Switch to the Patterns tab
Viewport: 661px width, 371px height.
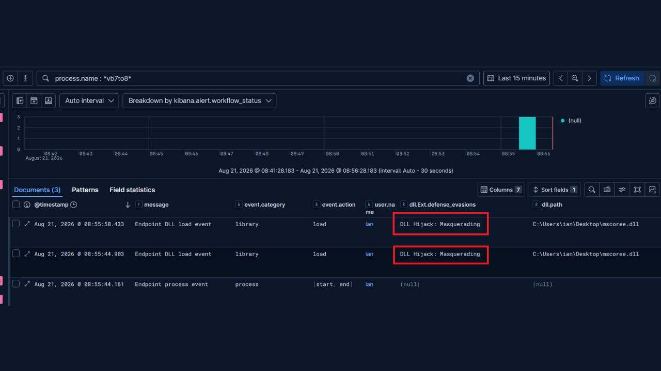[85, 190]
